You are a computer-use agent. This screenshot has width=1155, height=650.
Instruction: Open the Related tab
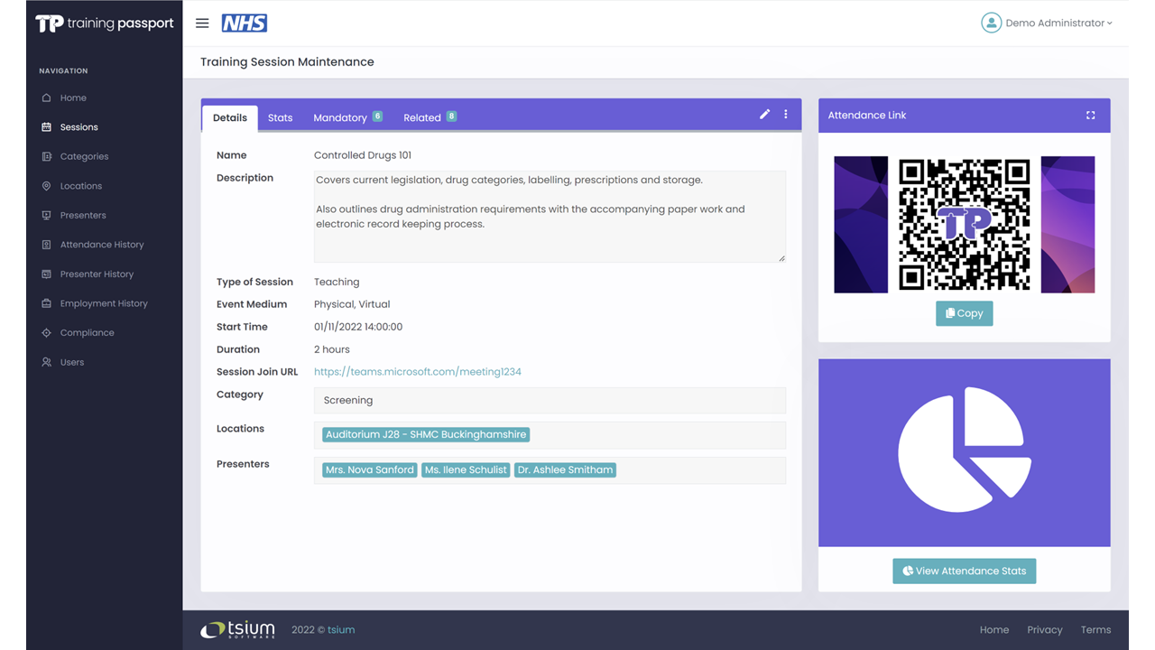[430, 118]
